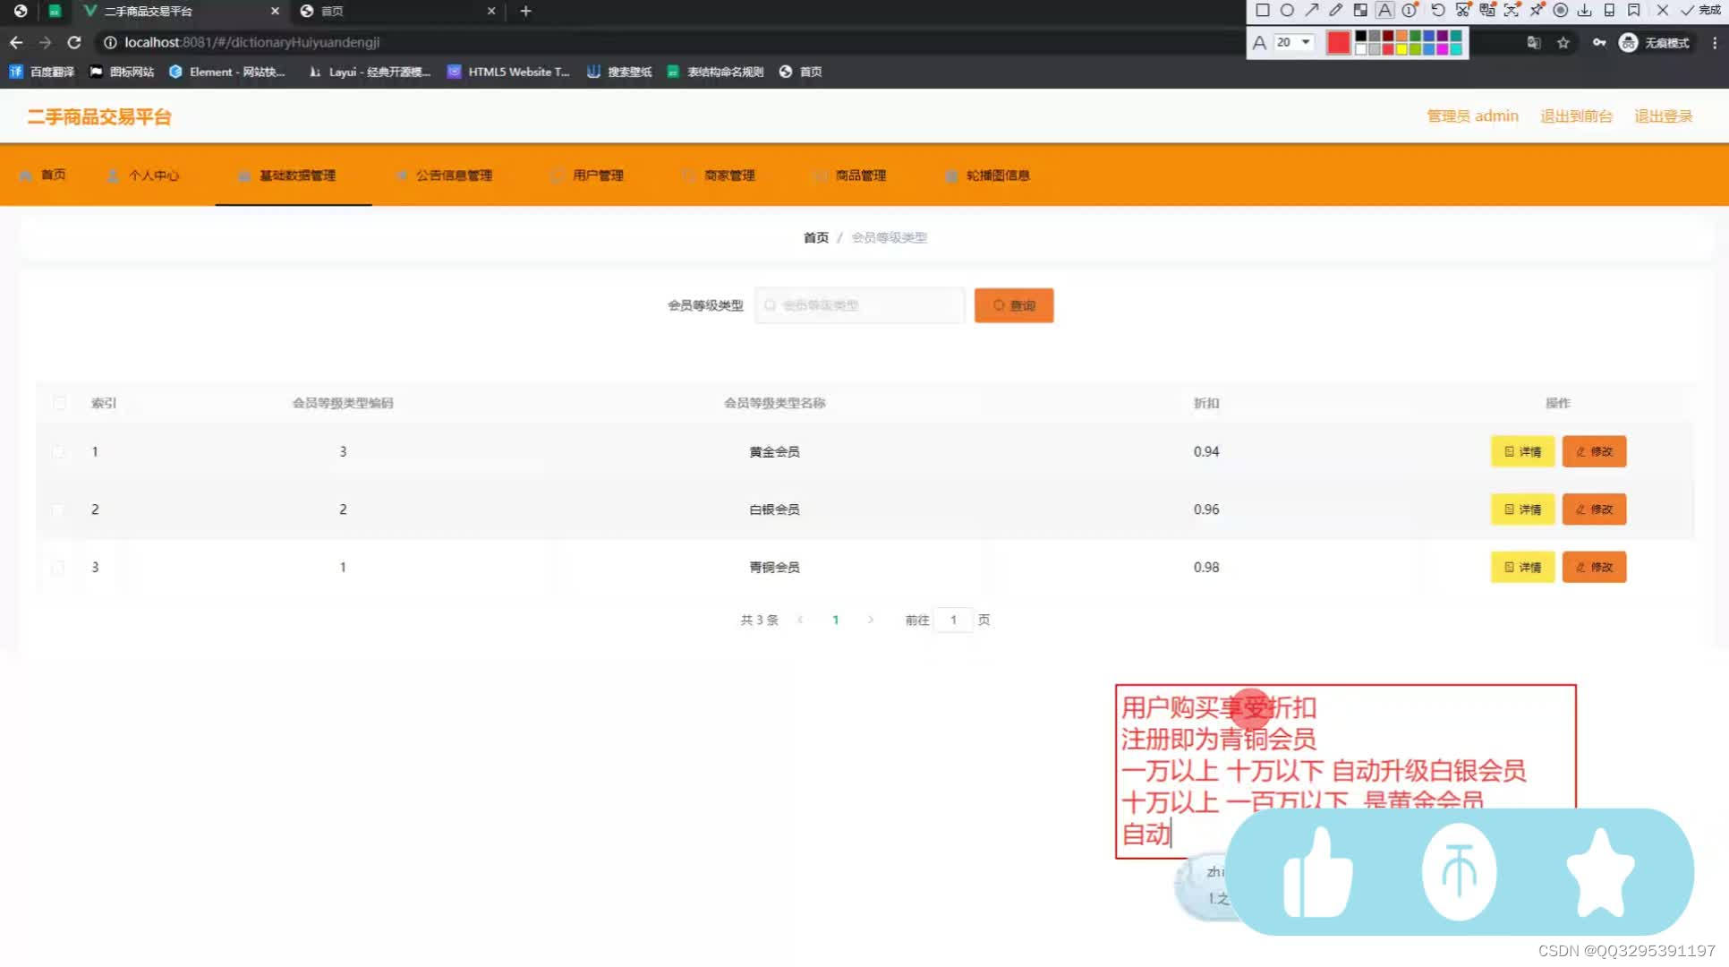Click the 退出到前台 link
Viewport: 1729px width, 967px height.
point(1576,116)
